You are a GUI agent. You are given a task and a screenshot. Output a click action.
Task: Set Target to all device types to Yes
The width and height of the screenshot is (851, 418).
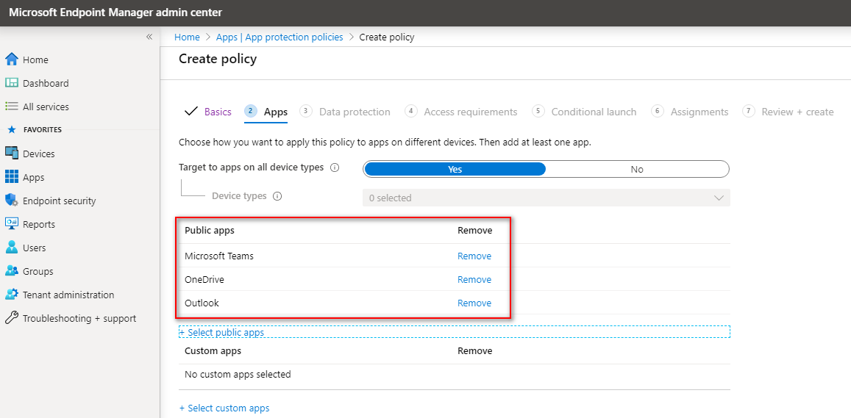[455, 169]
